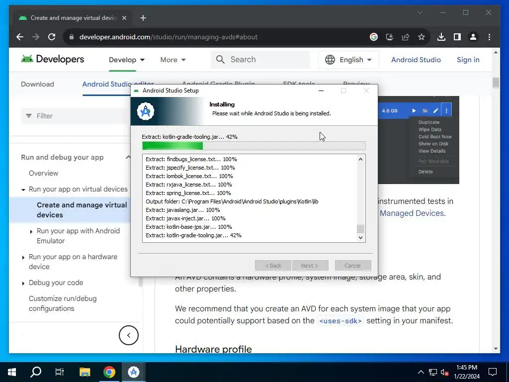Click Next button in setup dialog

tap(310, 266)
